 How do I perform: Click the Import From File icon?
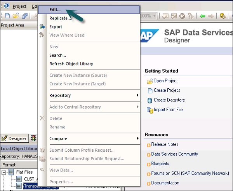(x=150, y=110)
